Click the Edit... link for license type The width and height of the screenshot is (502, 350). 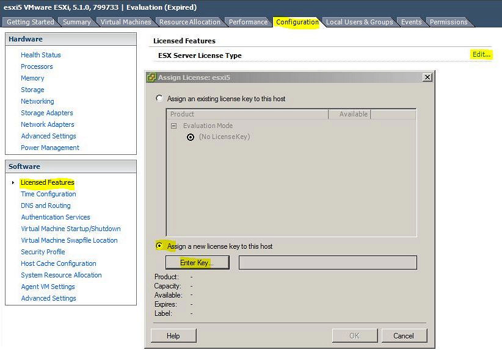[481, 54]
